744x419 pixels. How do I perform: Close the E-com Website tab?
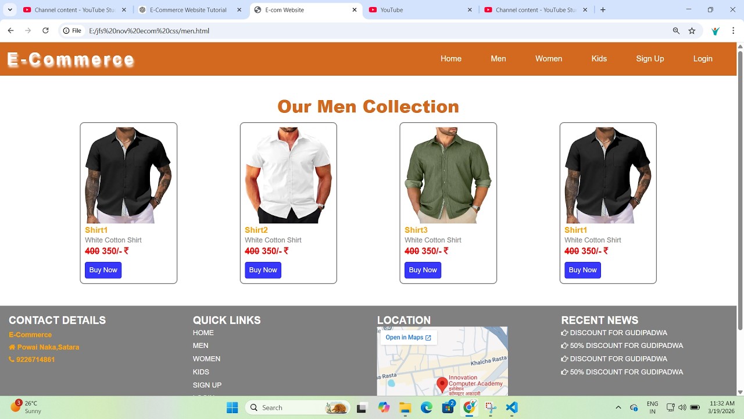click(355, 10)
